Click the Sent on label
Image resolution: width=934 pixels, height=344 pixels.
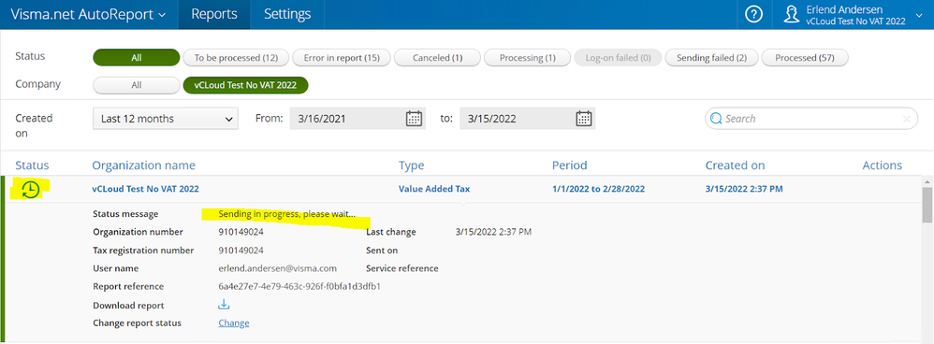coord(382,251)
